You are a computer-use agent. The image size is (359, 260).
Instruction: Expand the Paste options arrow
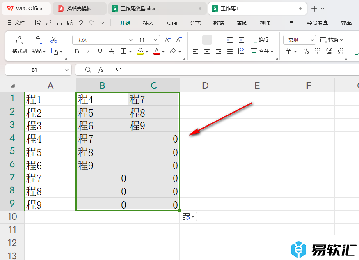pyautogui.click(x=44, y=52)
